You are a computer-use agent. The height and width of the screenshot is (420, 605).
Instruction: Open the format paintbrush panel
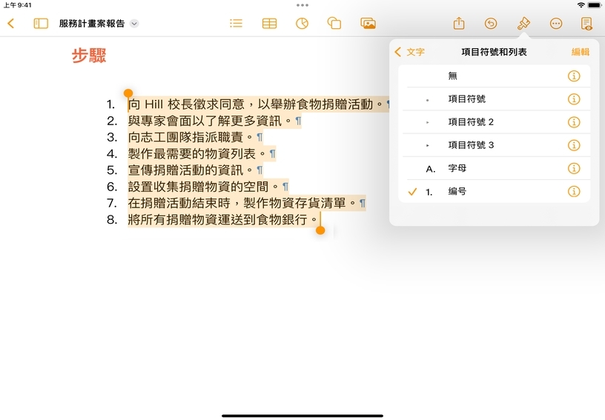[x=523, y=24]
